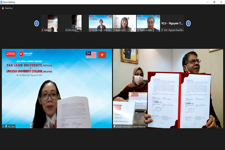
Task: Show next participants with the right arrow
Action: [188, 23]
